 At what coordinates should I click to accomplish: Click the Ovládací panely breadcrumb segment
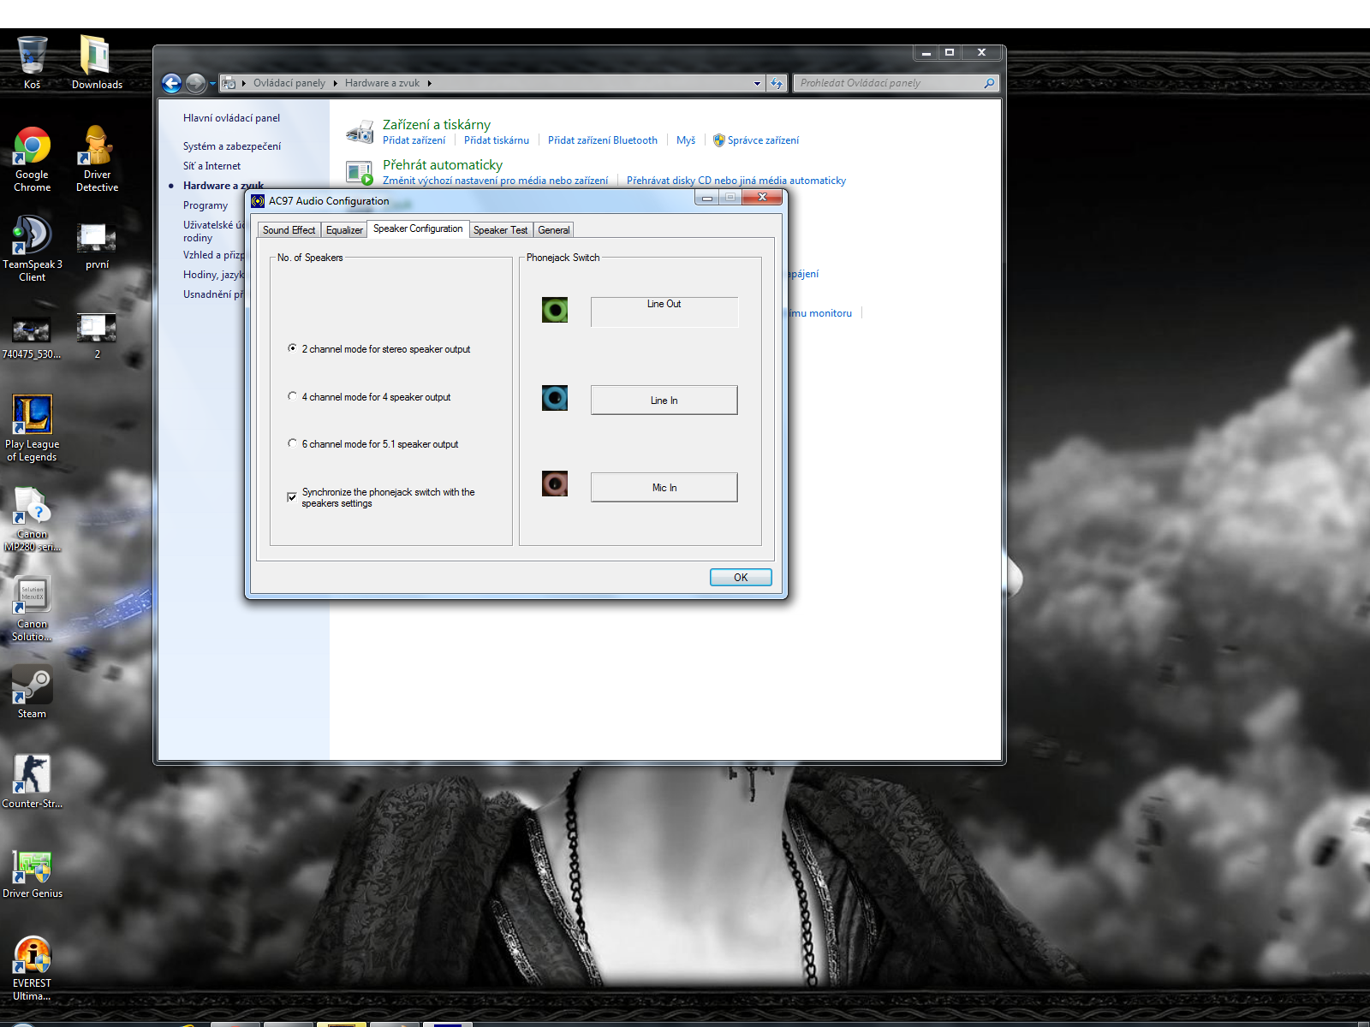pos(289,83)
